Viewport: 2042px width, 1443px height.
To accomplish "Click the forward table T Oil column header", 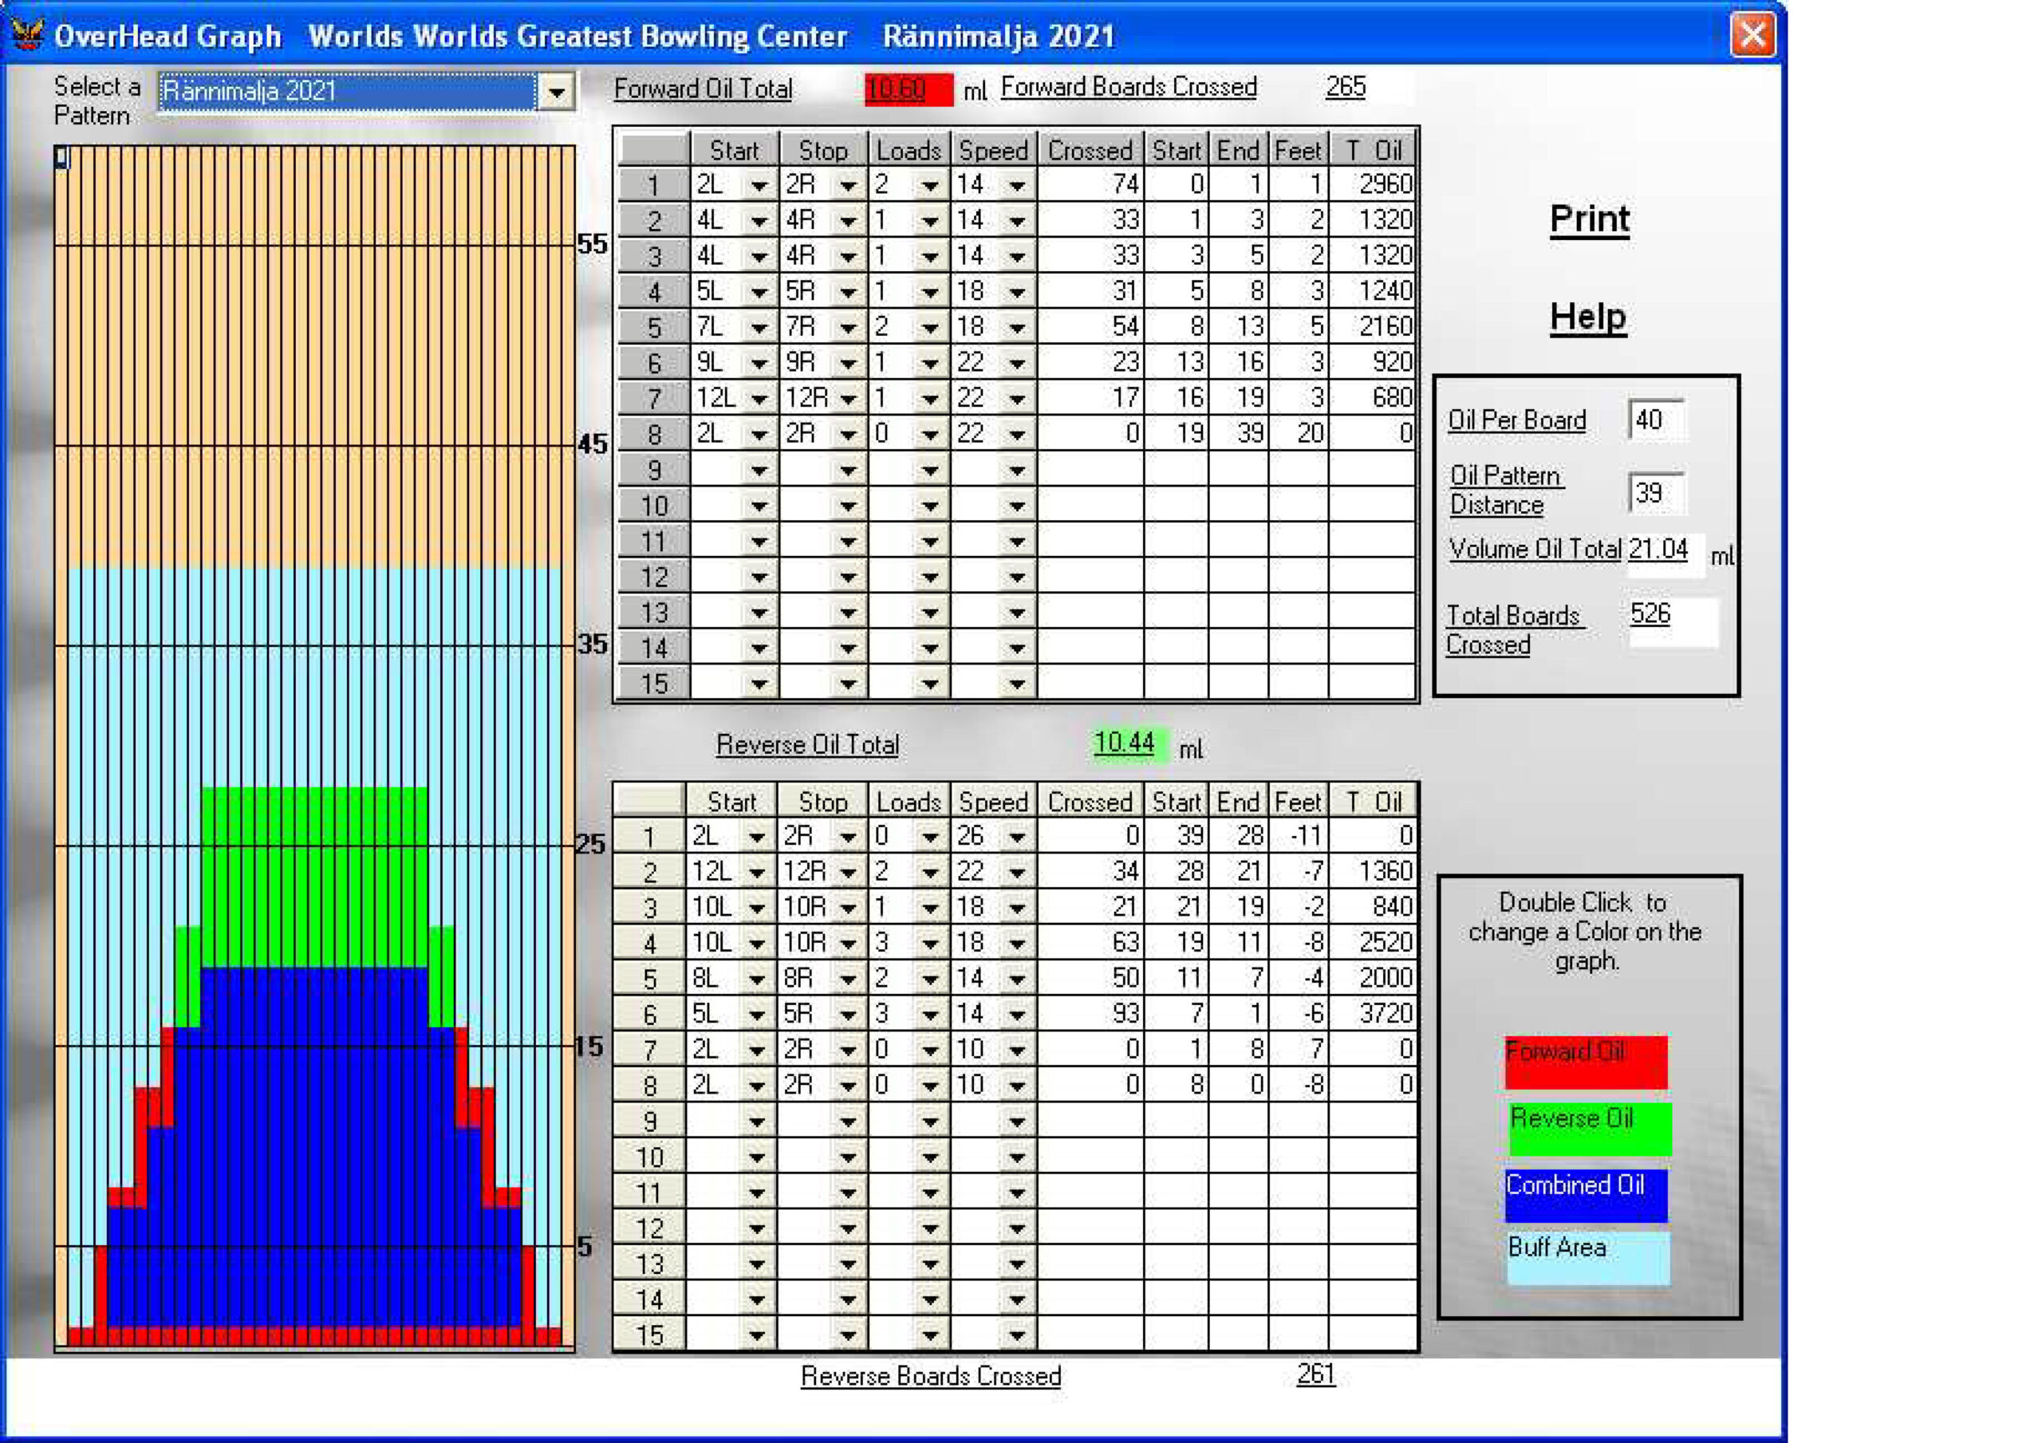I will click(x=1372, y=149).
